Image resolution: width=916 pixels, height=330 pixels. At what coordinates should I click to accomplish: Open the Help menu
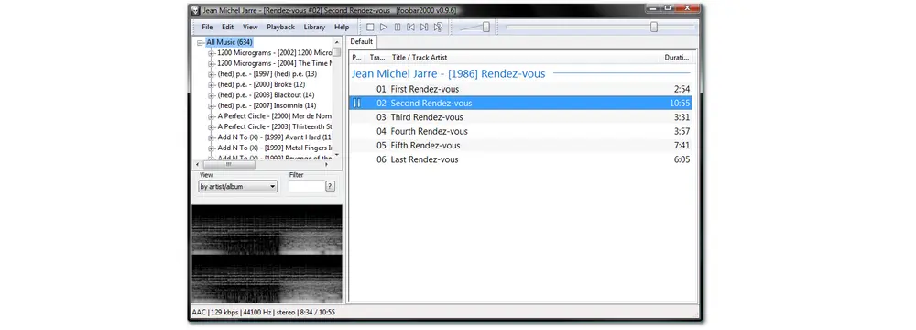pos(342,27)
